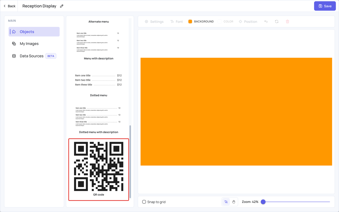
Task: Click the Save disk icon
Action: pos(320,6)
